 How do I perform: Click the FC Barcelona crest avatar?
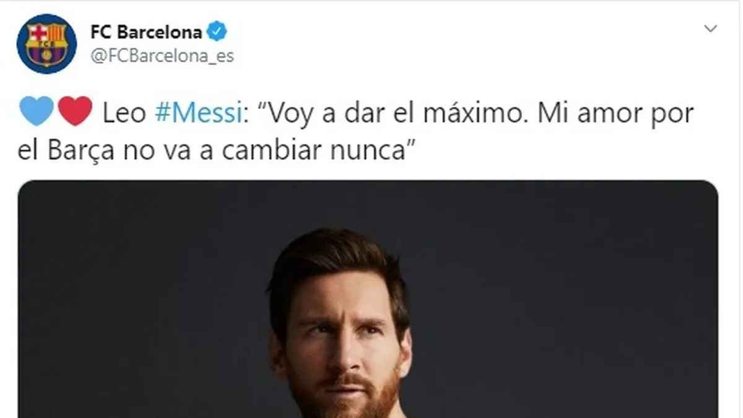coord(47,43)
